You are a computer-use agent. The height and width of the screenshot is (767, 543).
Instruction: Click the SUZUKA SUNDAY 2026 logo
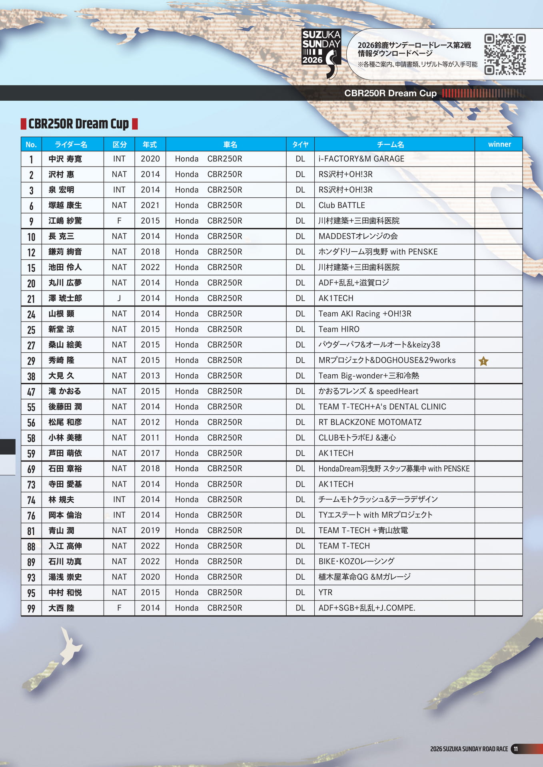(x=321, y=53)
